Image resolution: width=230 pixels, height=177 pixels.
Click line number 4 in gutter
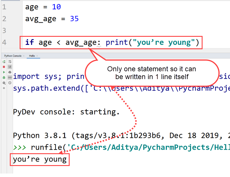(x=4, y=43)
